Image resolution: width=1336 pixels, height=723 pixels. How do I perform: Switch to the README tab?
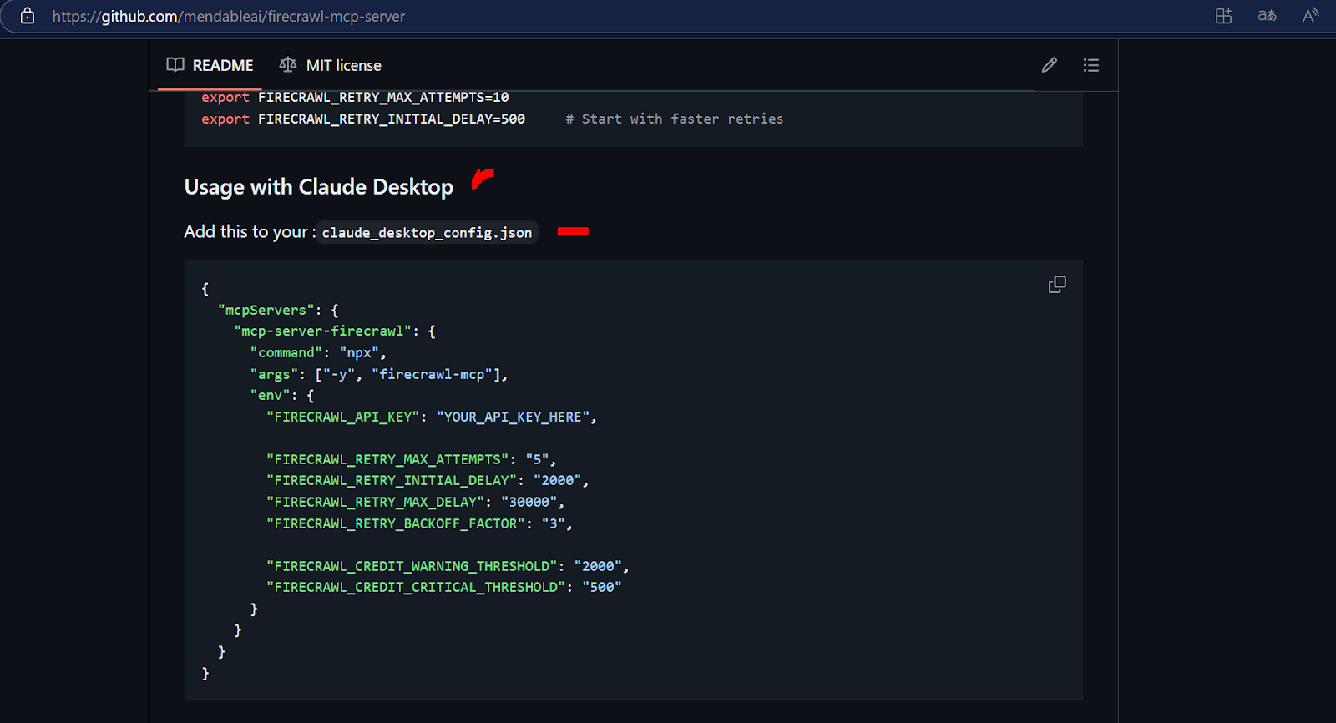pos(210,65)
